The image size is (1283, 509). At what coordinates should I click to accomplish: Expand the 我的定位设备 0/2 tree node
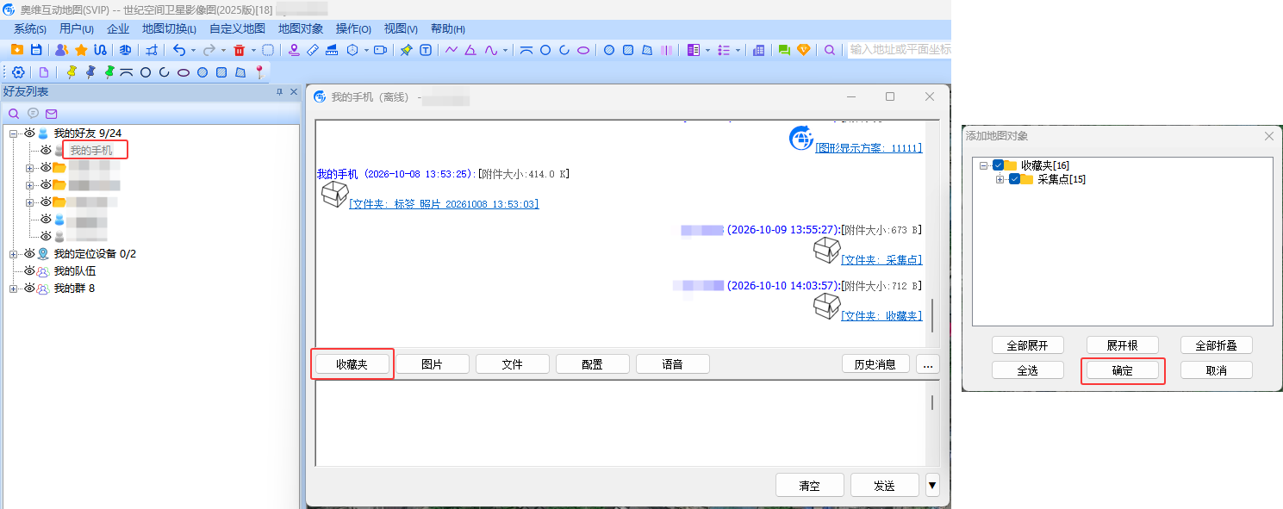[x=13, y=254]
